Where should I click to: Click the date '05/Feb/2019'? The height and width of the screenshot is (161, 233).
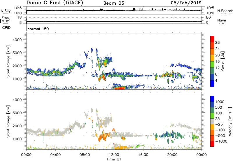[186, 3]
